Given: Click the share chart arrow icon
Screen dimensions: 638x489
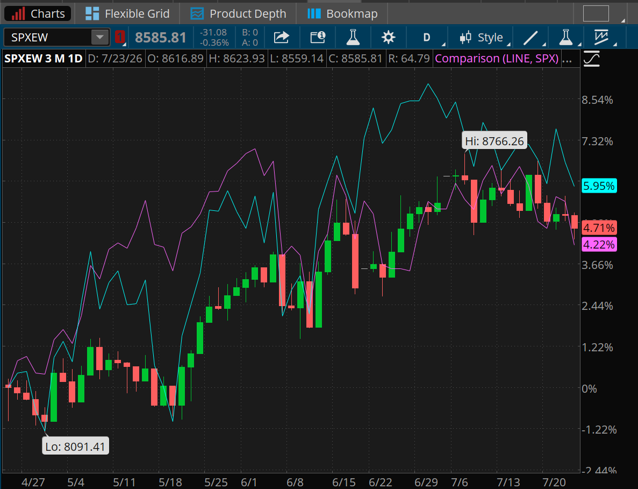Looking at the screenshot, I should pos(282,38).
